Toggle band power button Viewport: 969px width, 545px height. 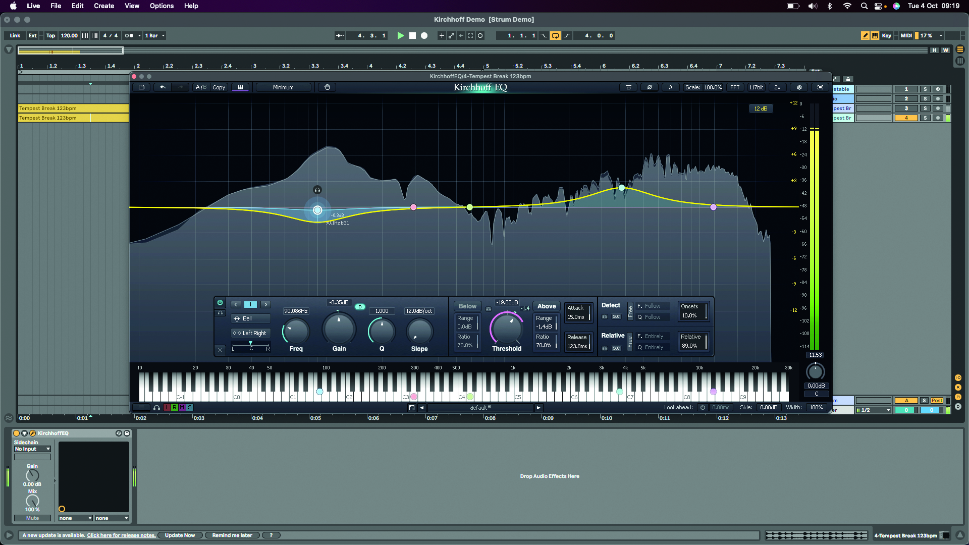(x=220, y=303)
